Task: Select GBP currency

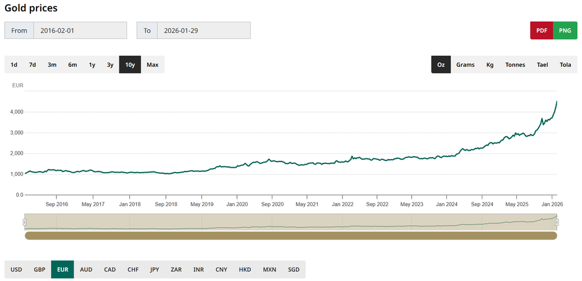Action: click(x=40, y=270)
